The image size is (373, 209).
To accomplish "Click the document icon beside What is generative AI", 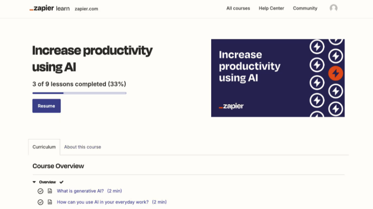I will [x=50, y=191].
